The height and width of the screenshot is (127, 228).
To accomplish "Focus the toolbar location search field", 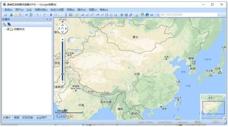I will 188,15.
